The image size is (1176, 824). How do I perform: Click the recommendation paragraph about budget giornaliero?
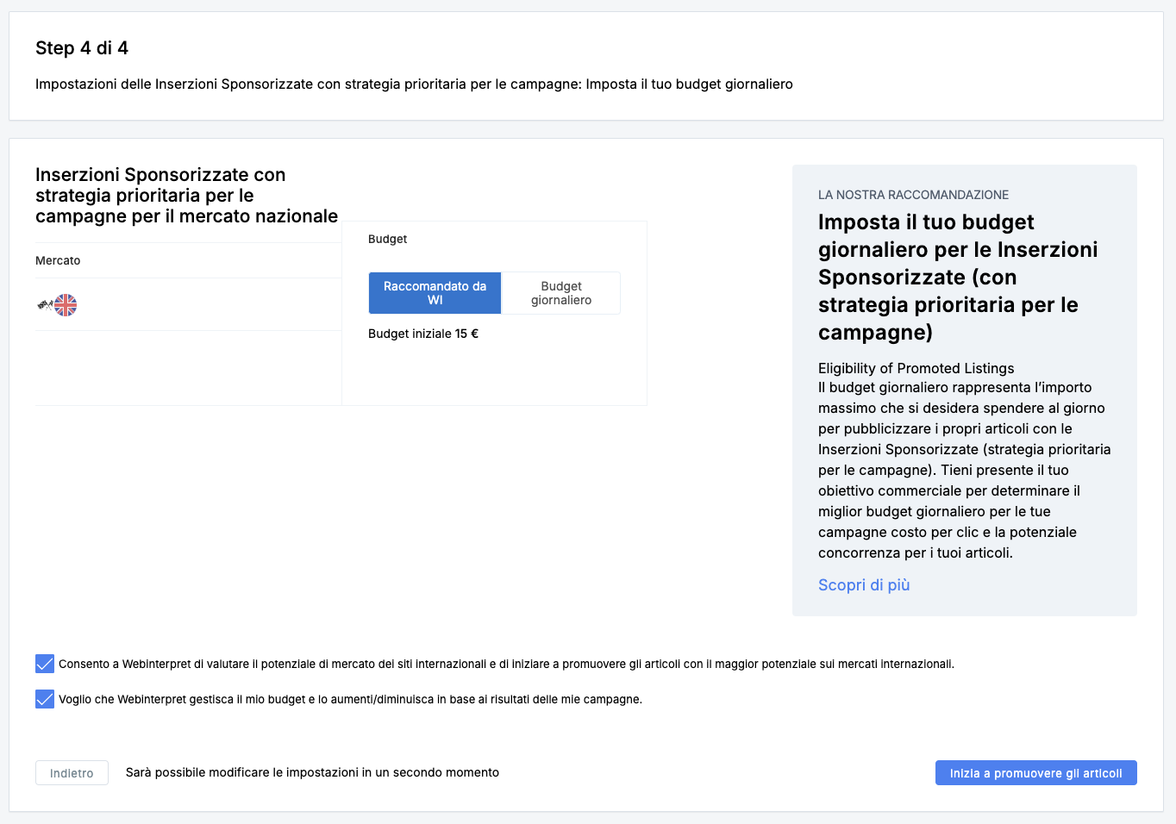(964, 470)
